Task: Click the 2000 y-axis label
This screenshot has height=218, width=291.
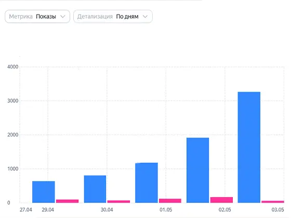Action: (x=13, y=135)
